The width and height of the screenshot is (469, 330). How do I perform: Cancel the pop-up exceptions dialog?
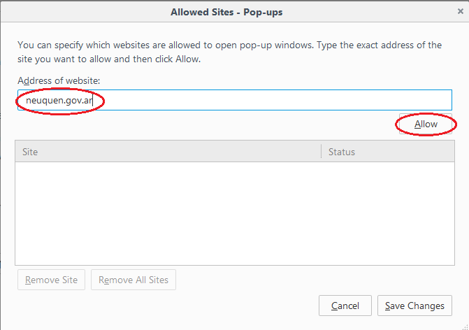[x=345, y=306]
